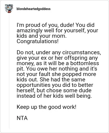The image size is (109, 133).
Task: Click the line "kids out. She had the same"
Action: coord(51,80)
